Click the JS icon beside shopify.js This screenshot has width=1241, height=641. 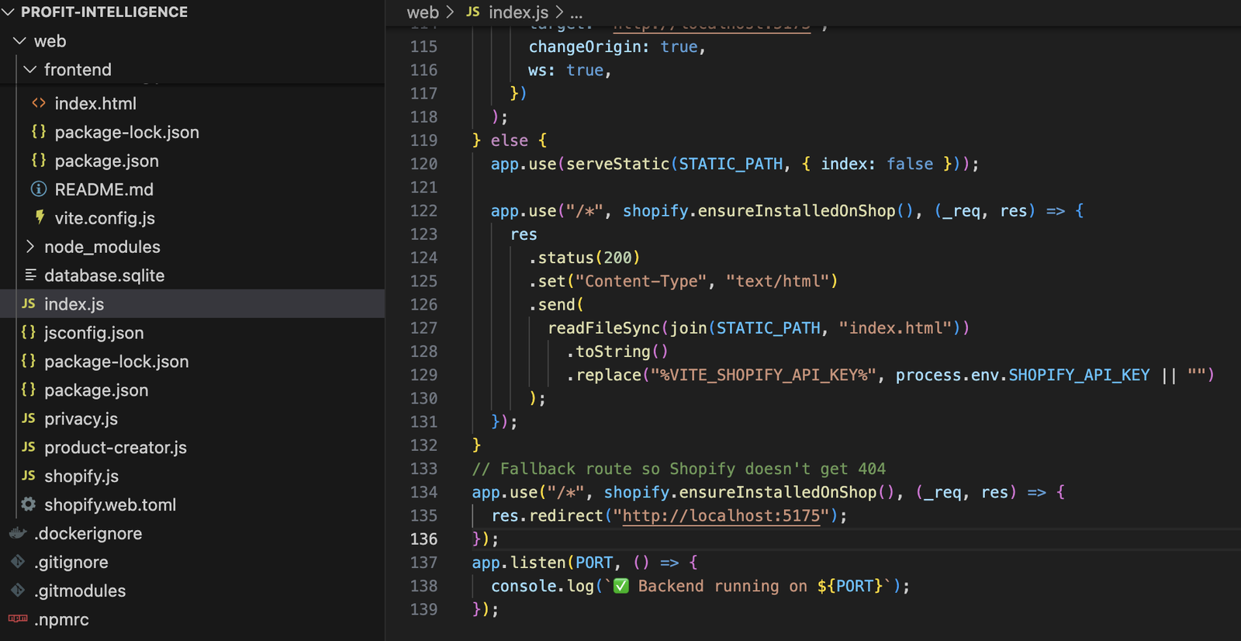point(29,476)
